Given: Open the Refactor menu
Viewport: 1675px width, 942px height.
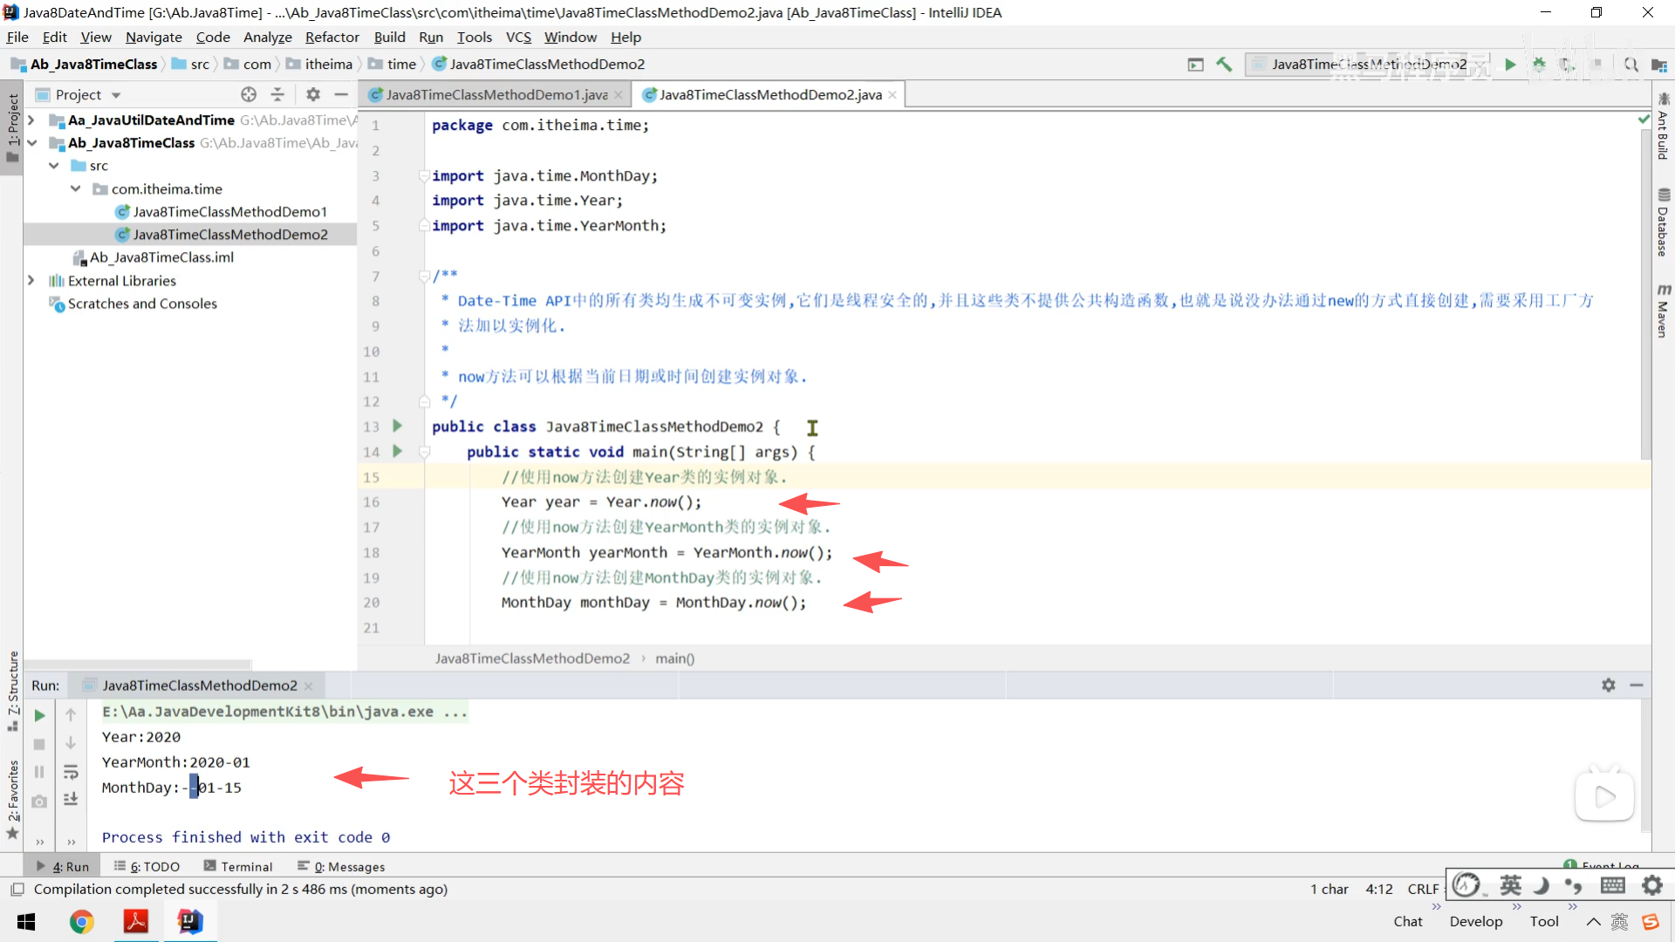Looking at the screenshot, I should coord(332,37).
